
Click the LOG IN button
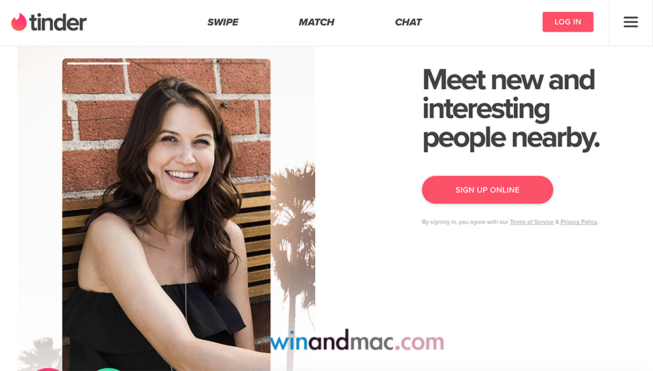click(567, 22)
